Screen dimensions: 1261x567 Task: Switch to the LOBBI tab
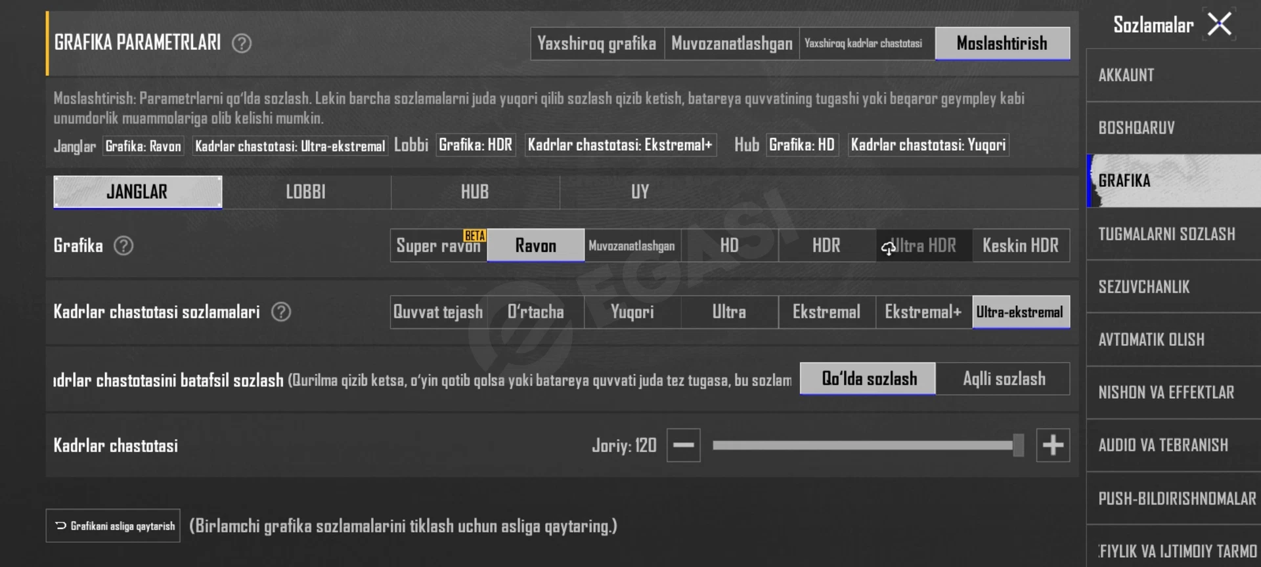click(x=306, y=192)
